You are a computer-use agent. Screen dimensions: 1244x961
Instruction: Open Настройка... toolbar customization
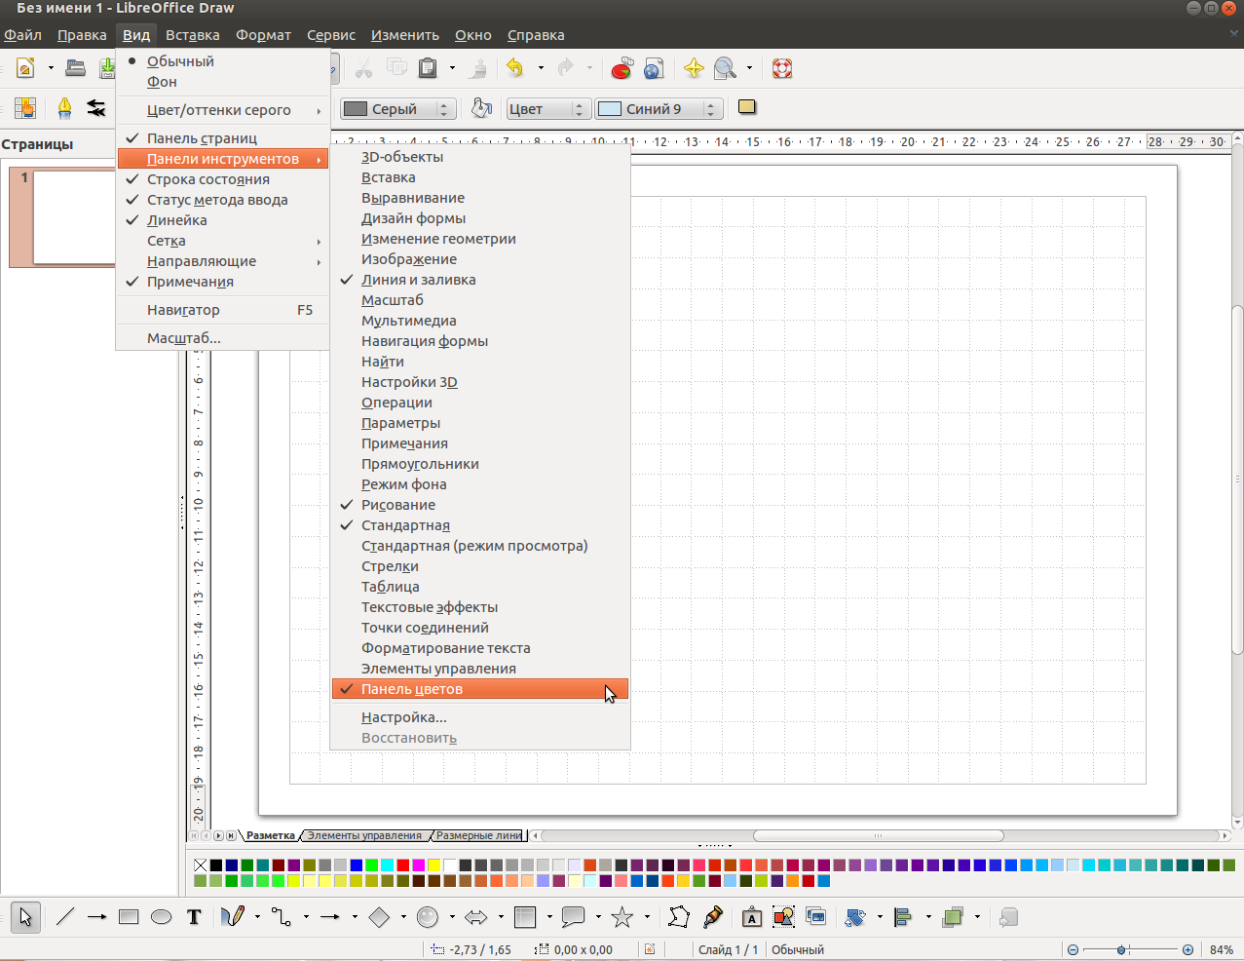(x=480, y=717)
